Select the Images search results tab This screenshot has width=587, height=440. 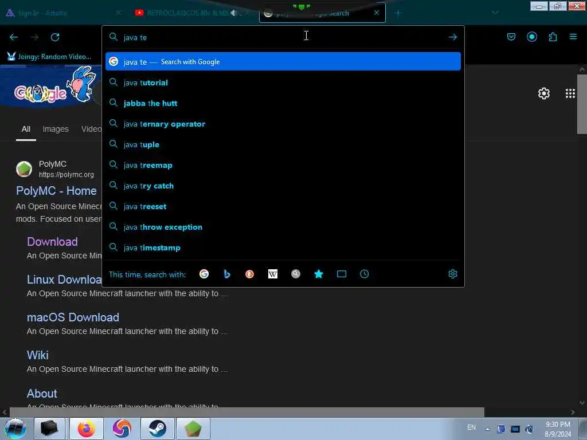[x=56, y=129]
